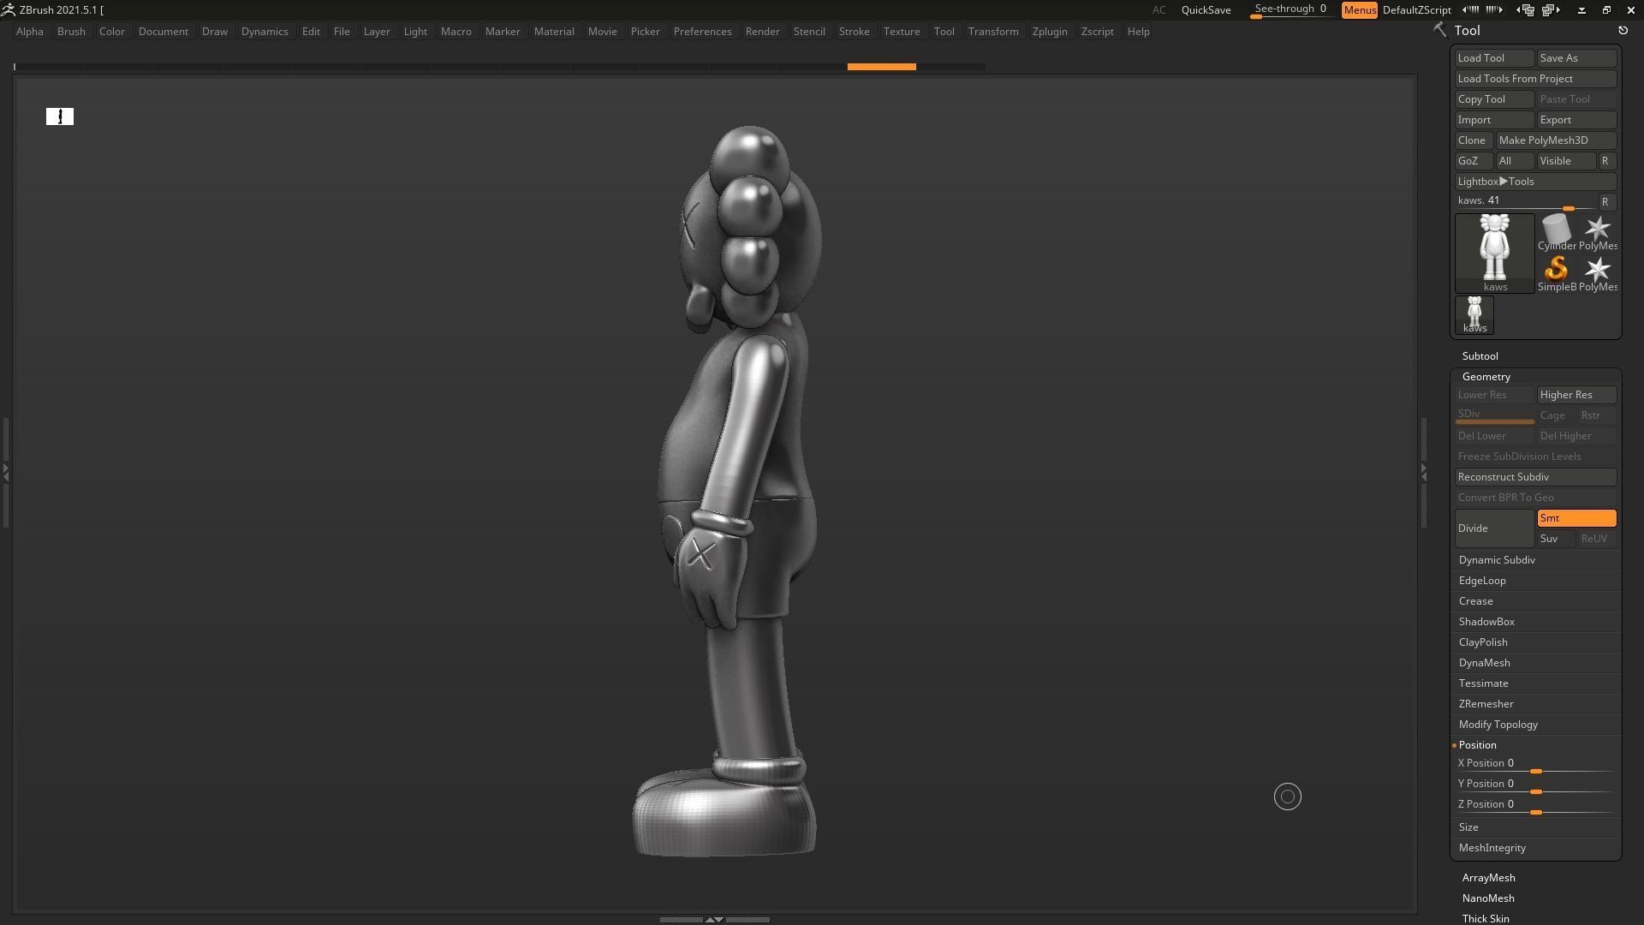Select the SimpleBrush tool icon
1644x925 pixels.
[x=1556, y=273]
